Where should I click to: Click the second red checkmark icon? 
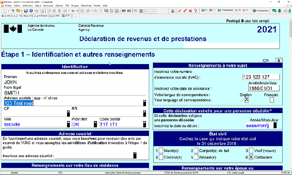click(185, 11)
